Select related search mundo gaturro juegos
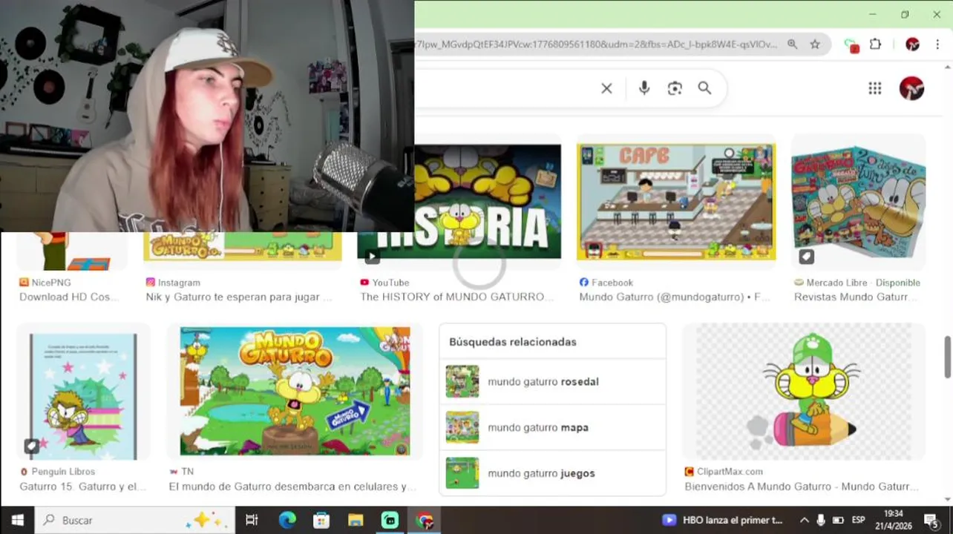 click(x=552, y=473)
